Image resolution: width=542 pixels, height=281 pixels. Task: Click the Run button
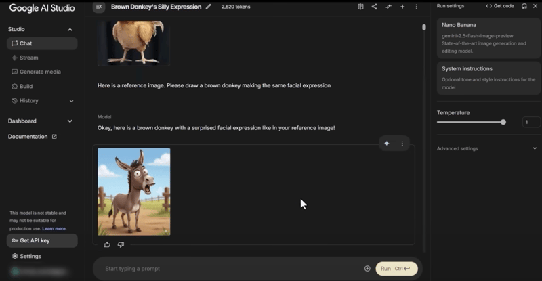coord(396,269)
